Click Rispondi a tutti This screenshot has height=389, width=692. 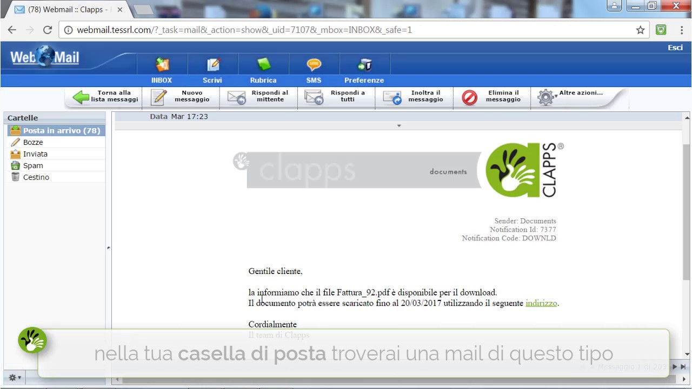336,97
